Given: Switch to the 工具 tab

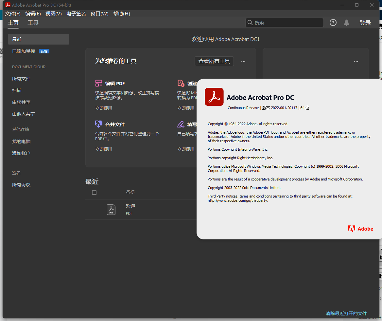Looking at the screenshot, I should (33, 23).
